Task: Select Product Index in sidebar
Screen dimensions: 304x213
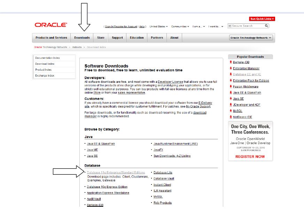Action: (x=54, y=70)
